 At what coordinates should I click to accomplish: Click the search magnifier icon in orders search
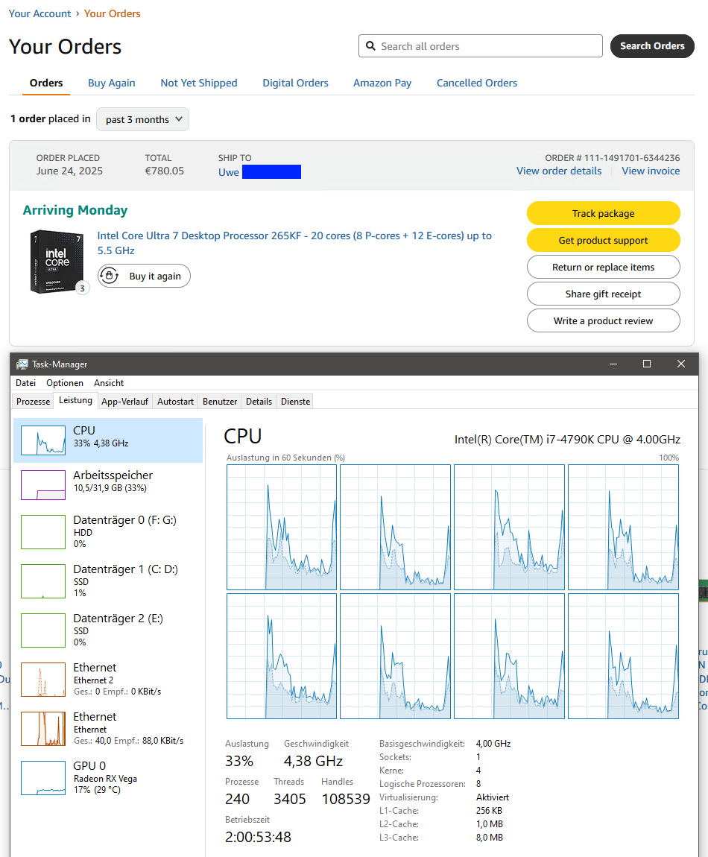click(370, 46)
